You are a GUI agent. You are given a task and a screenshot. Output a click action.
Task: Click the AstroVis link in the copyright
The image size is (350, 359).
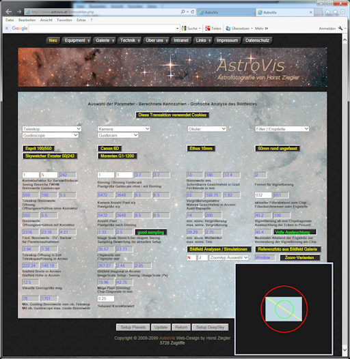167,338
